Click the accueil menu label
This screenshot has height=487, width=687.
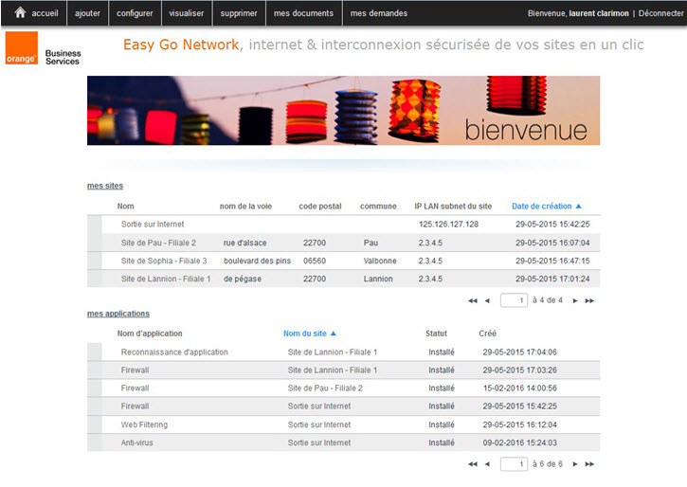click(x=45, y=13)
